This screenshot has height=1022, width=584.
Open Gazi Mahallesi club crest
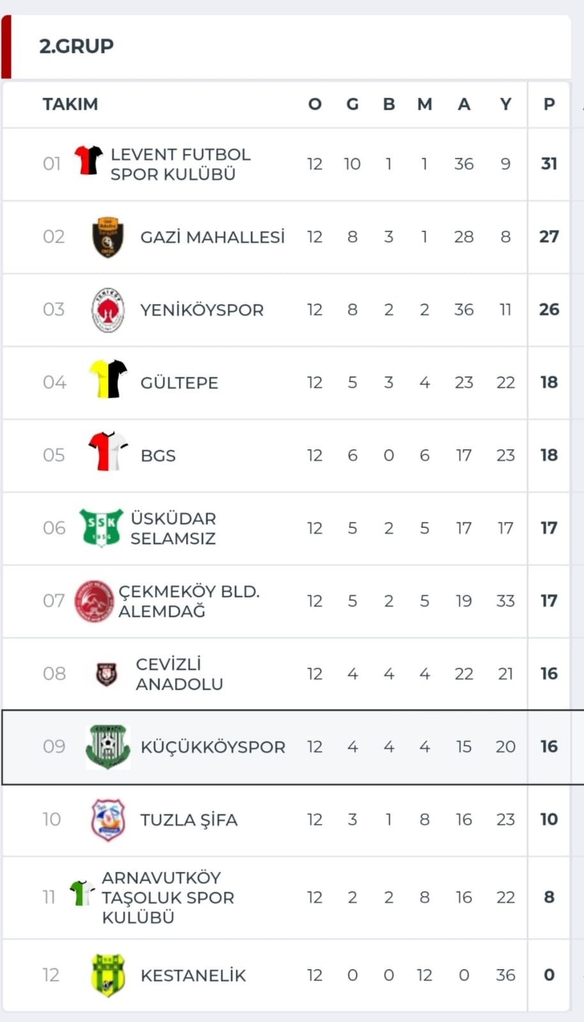tap(108, 237)
